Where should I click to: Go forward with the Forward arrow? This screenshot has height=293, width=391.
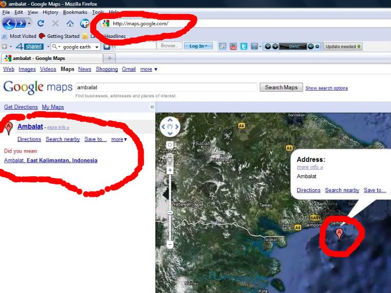click(21, 24)
